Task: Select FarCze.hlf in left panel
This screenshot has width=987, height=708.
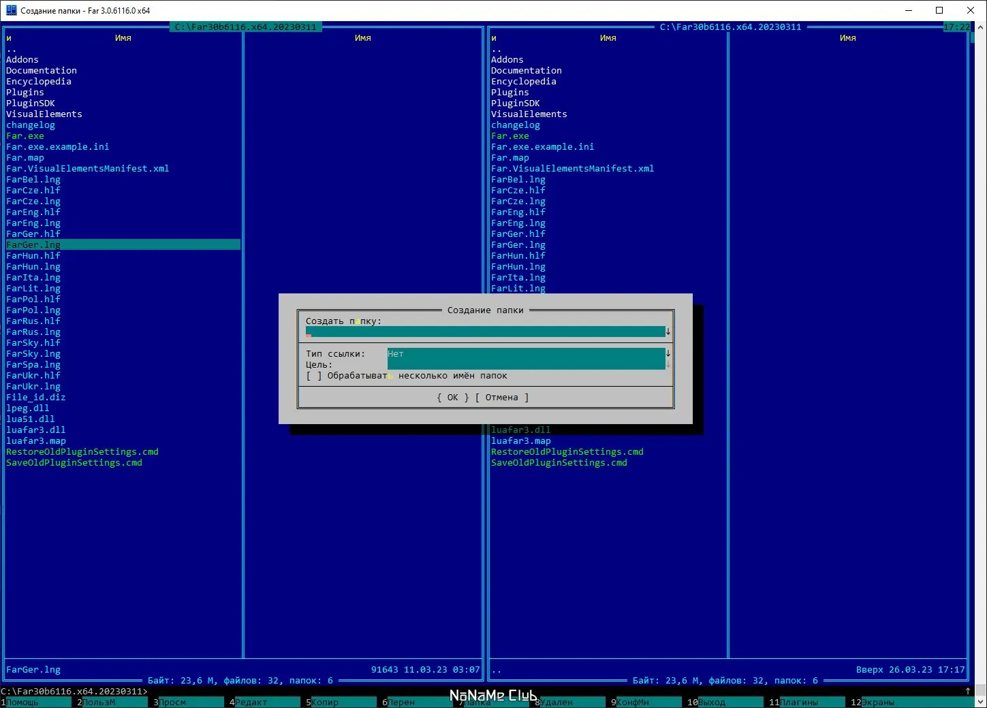Action: point(33,191)
